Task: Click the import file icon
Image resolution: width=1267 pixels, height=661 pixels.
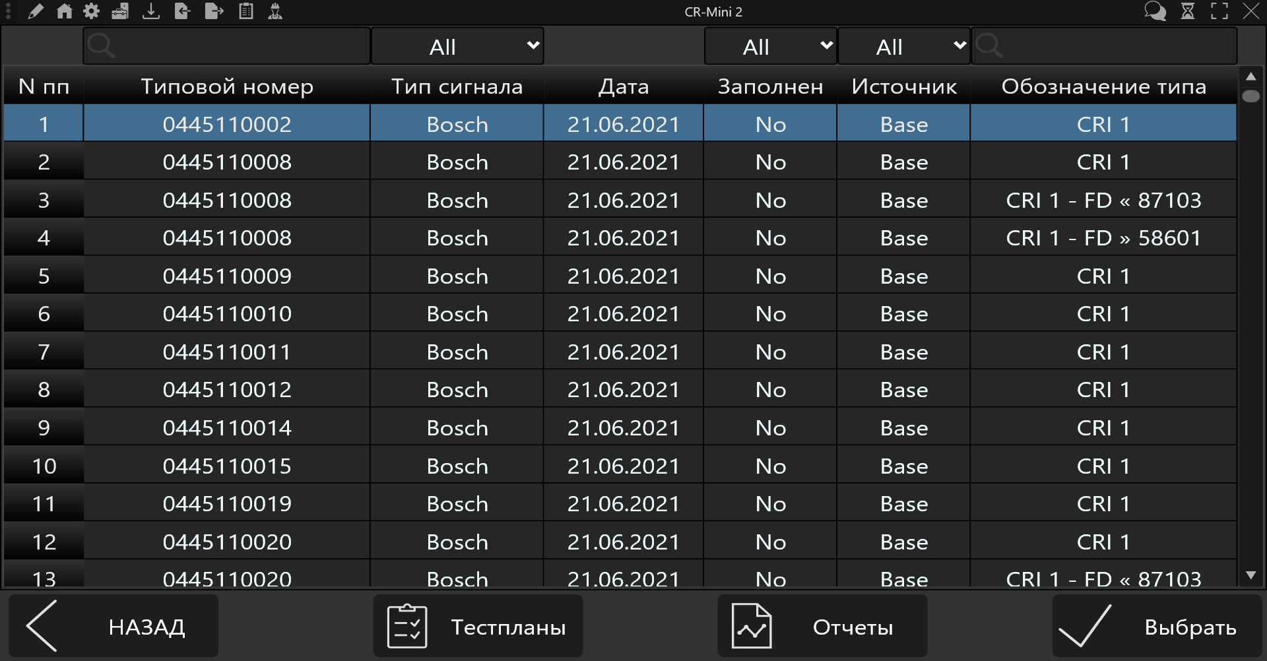Action: 182,11
